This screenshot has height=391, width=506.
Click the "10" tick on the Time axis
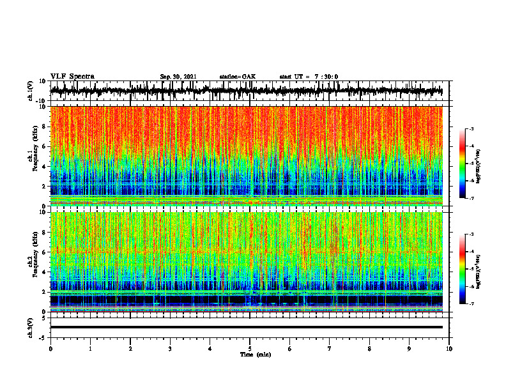(449, 349)
